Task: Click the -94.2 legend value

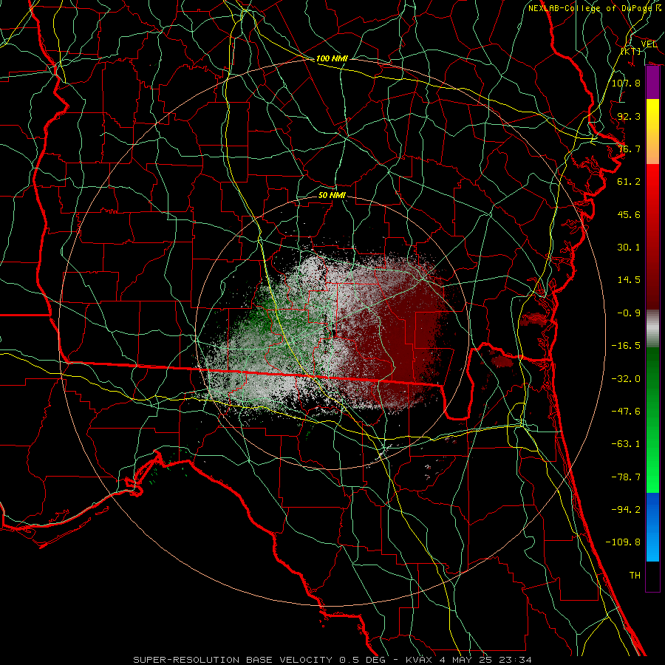Action: (x=626, y=510)
